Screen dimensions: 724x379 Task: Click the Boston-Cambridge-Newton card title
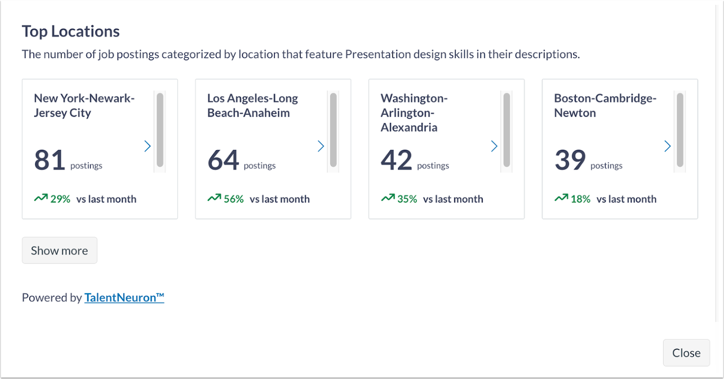(605, 105)
